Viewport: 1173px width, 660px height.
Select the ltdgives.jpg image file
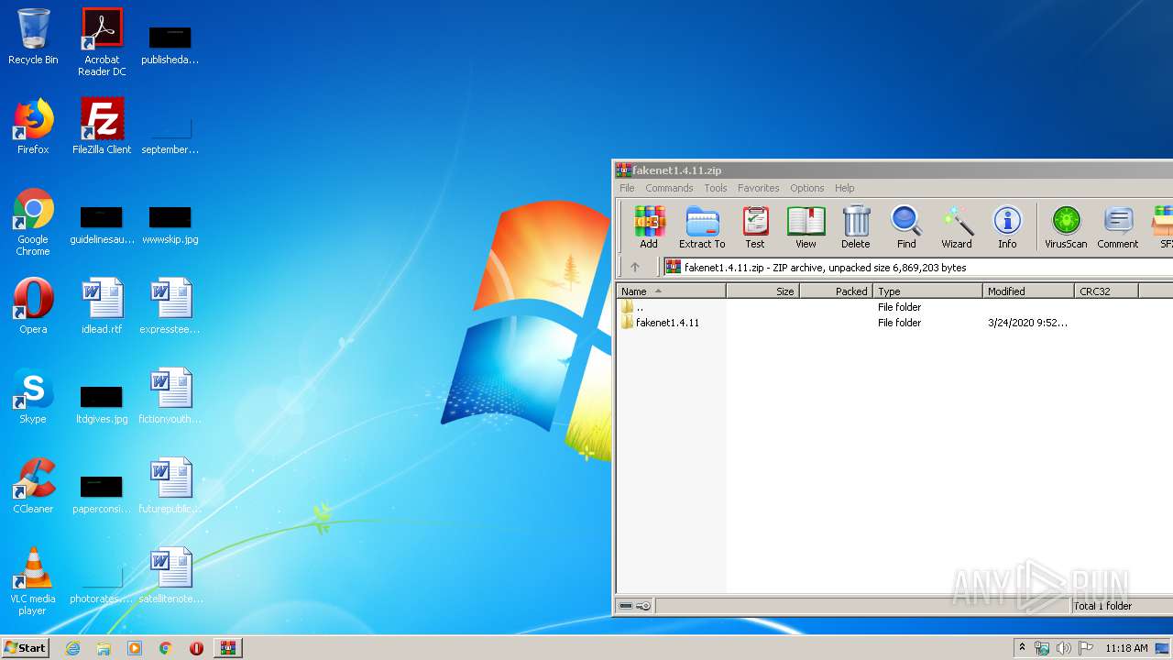(x=102, y=403)
